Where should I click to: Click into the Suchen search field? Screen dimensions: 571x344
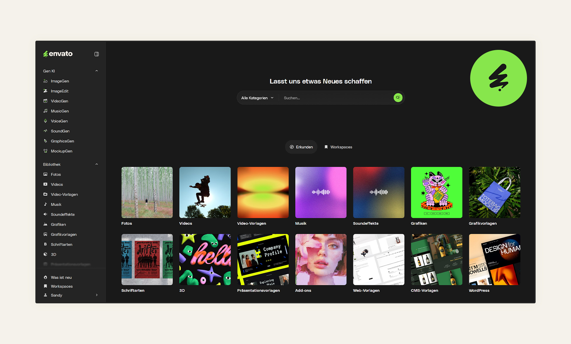pos(336,98)
